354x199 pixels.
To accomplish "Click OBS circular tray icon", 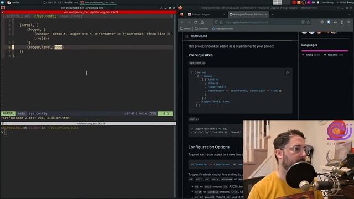I will click(304, 2).
